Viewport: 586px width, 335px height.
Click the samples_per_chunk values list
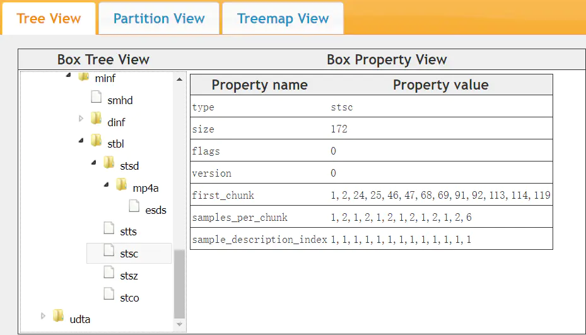click(x=401, y=217)
